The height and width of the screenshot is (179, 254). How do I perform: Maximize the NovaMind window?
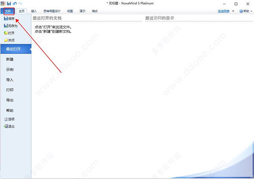(x=236, y=4)
